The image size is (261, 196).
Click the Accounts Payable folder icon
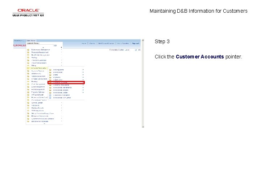coord(28,71)
